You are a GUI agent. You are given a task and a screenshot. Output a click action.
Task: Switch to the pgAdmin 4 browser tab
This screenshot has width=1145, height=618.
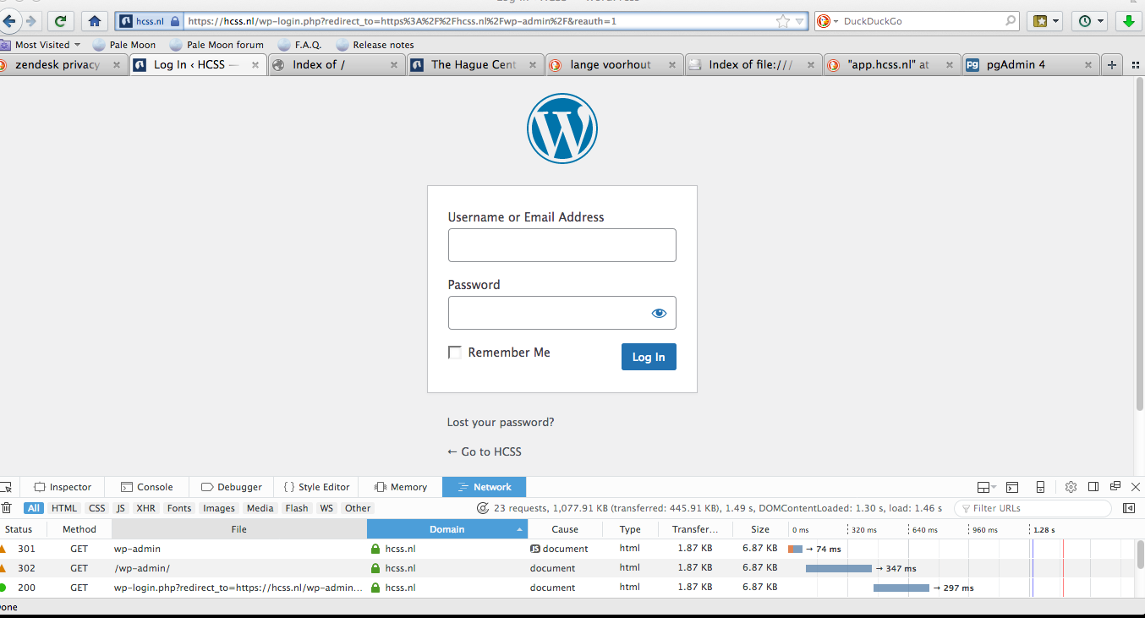pyautogui.click(x=1015, y=65)
